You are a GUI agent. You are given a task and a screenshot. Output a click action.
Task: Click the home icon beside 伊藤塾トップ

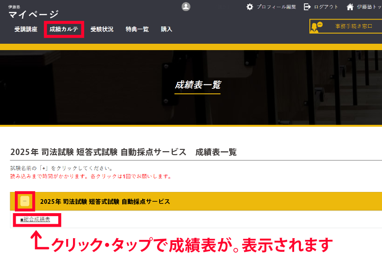point(350,7)
